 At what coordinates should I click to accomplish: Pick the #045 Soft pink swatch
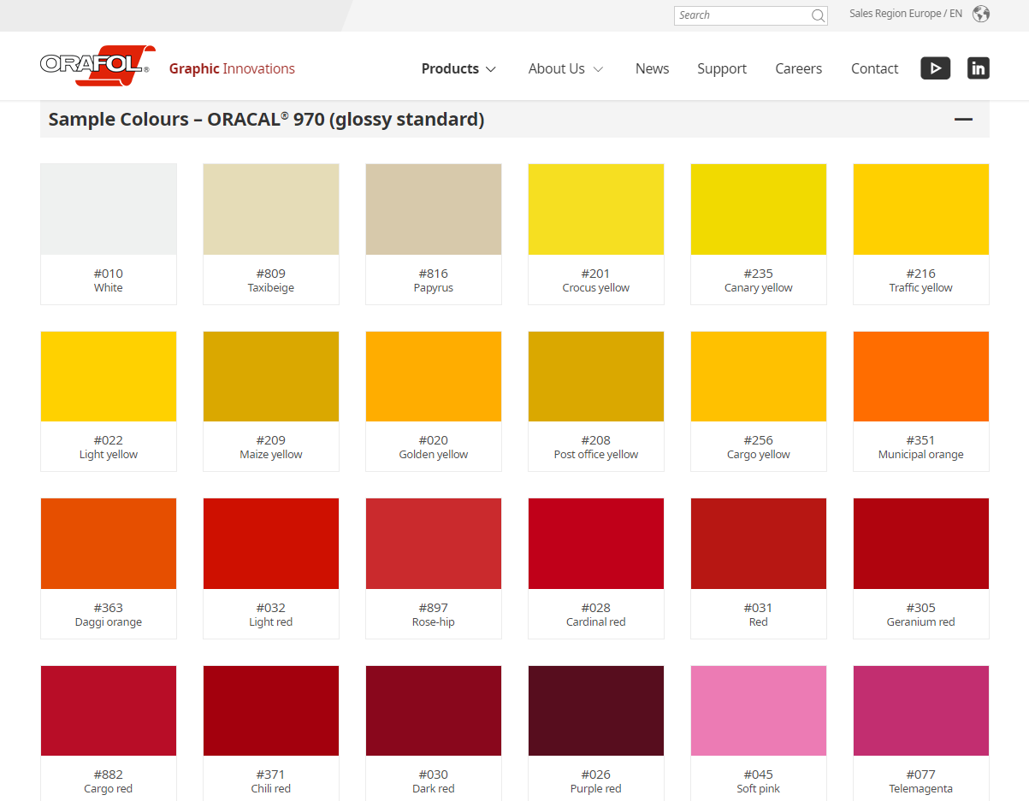(x=759, y=733)
